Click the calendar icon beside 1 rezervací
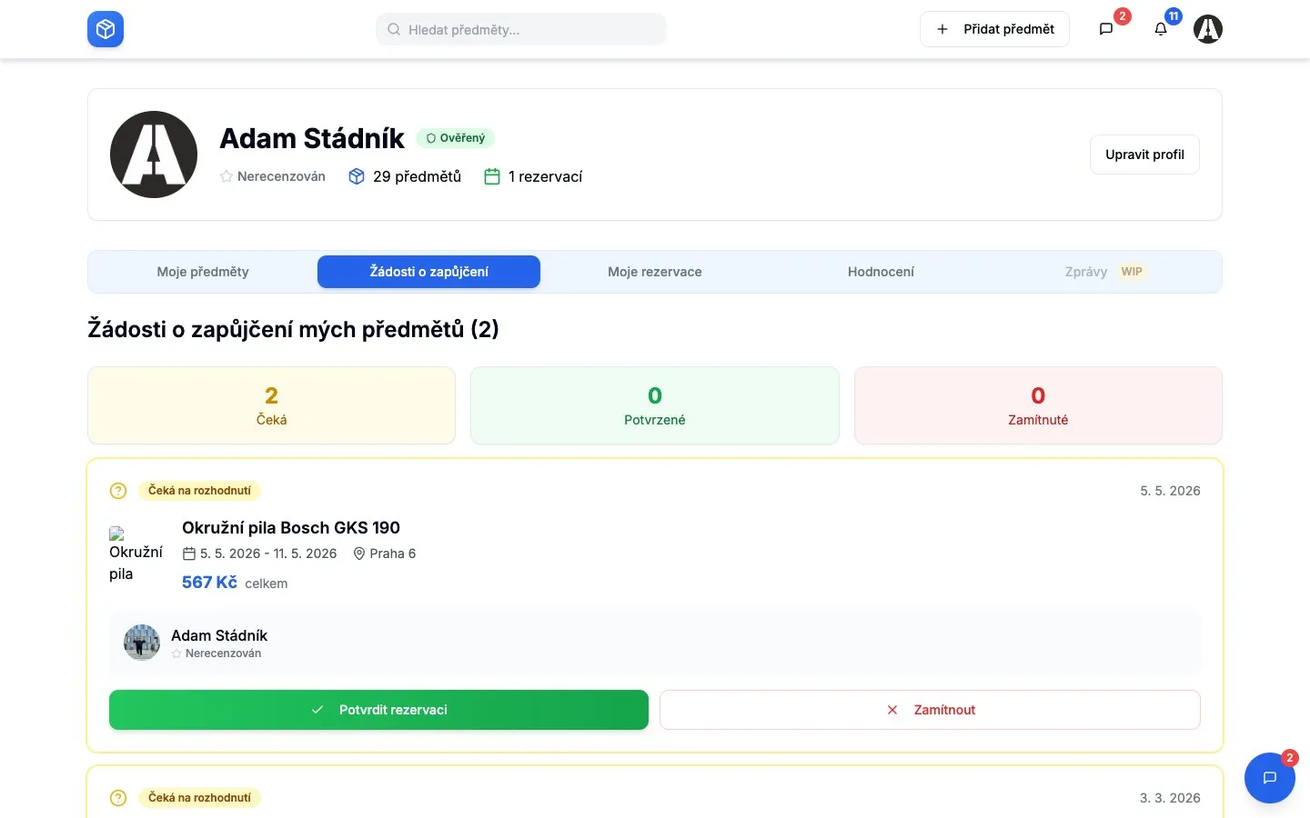 [x=492, y=176]
